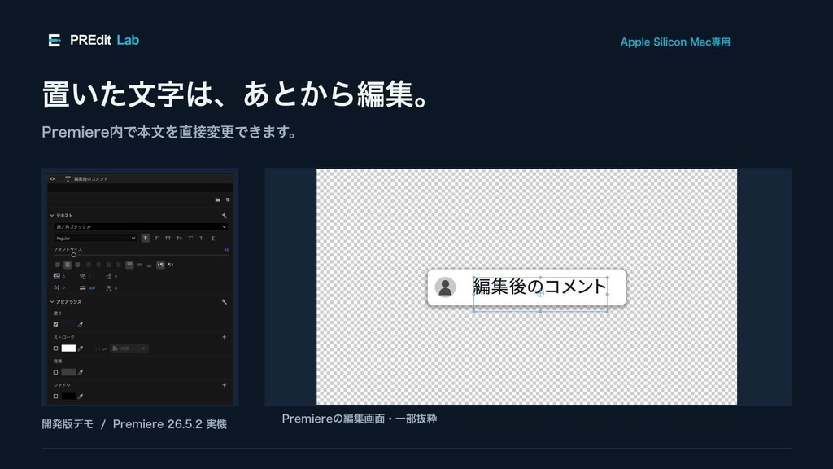Select top vertical alignment icon
The width and height of the screenshot is (833, 469).
point(129,265)
